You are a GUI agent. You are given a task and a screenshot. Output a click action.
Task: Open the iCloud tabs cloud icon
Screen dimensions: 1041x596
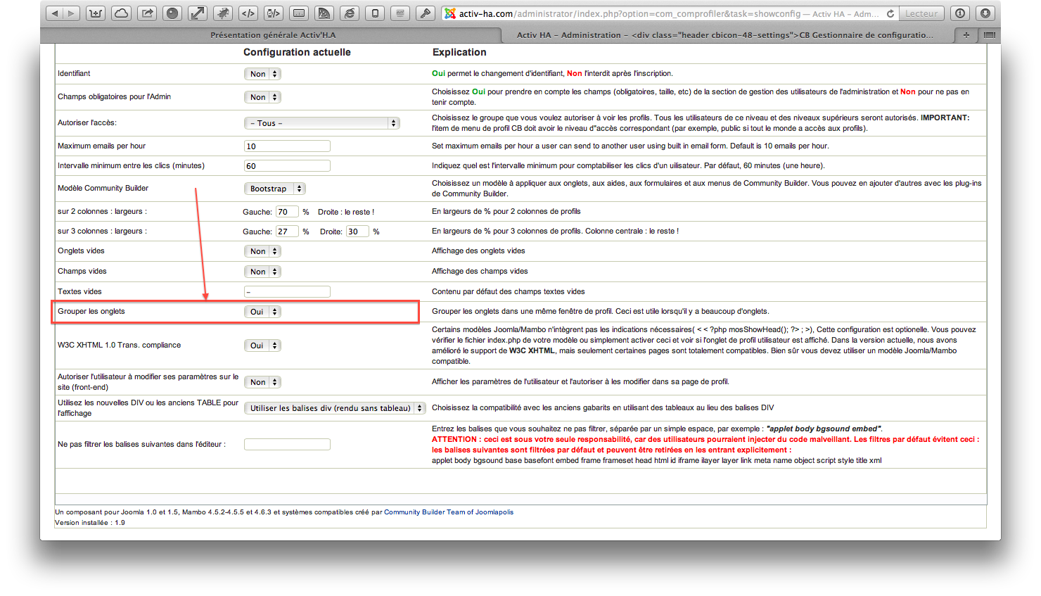click(121, 13)
